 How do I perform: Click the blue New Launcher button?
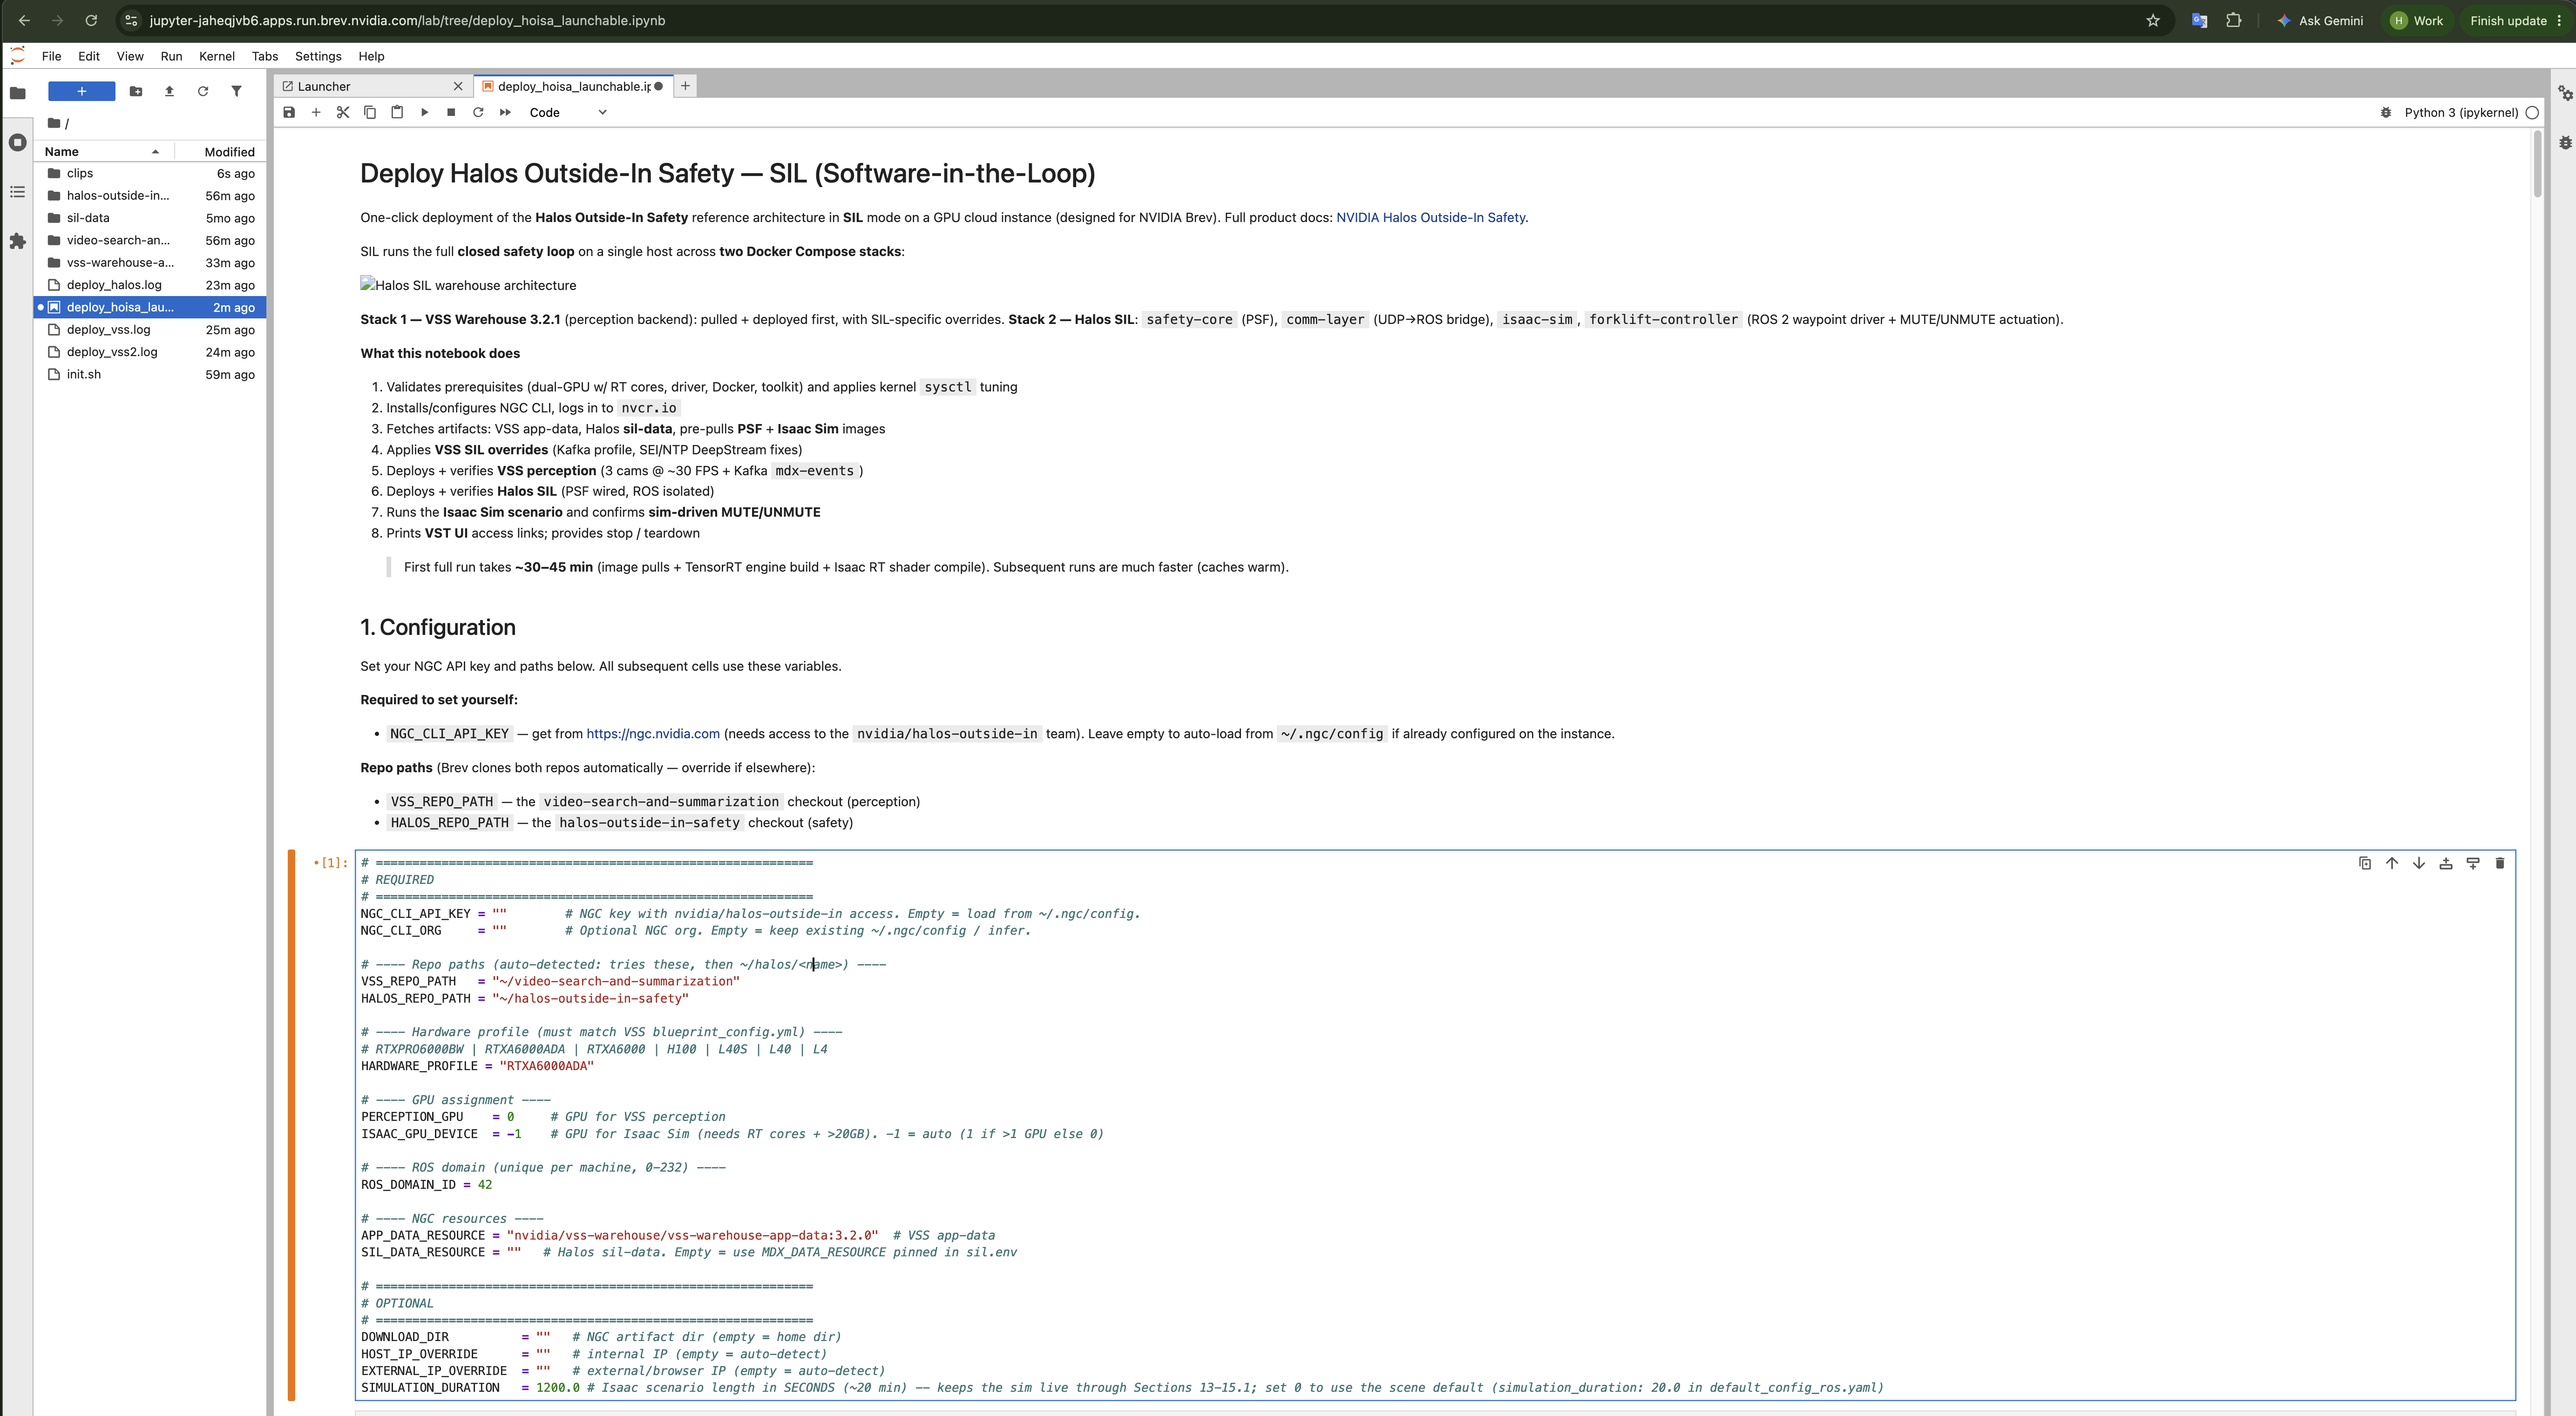point(82,92)
